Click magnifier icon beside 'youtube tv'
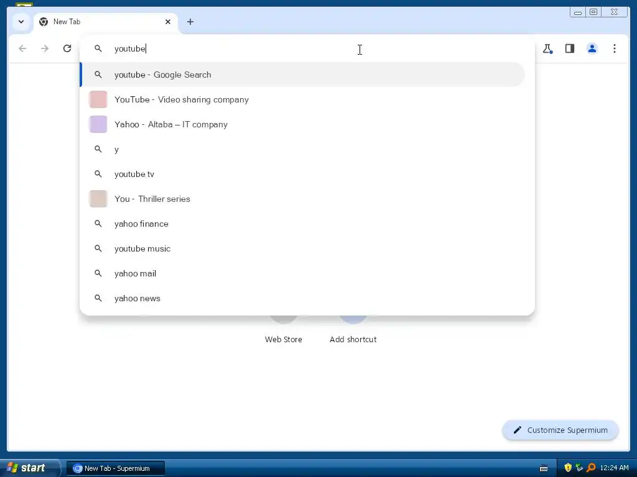 tap(98, 174)
